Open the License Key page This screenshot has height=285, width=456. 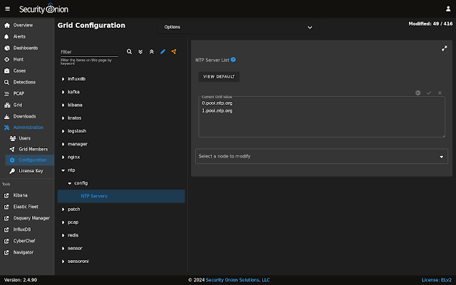30,171
